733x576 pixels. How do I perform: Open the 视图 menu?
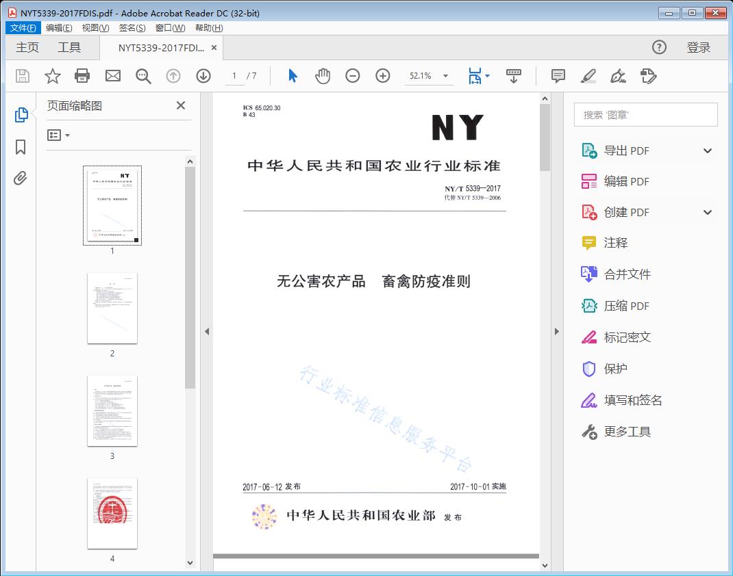pyautogui.click(x=94, y=27)
